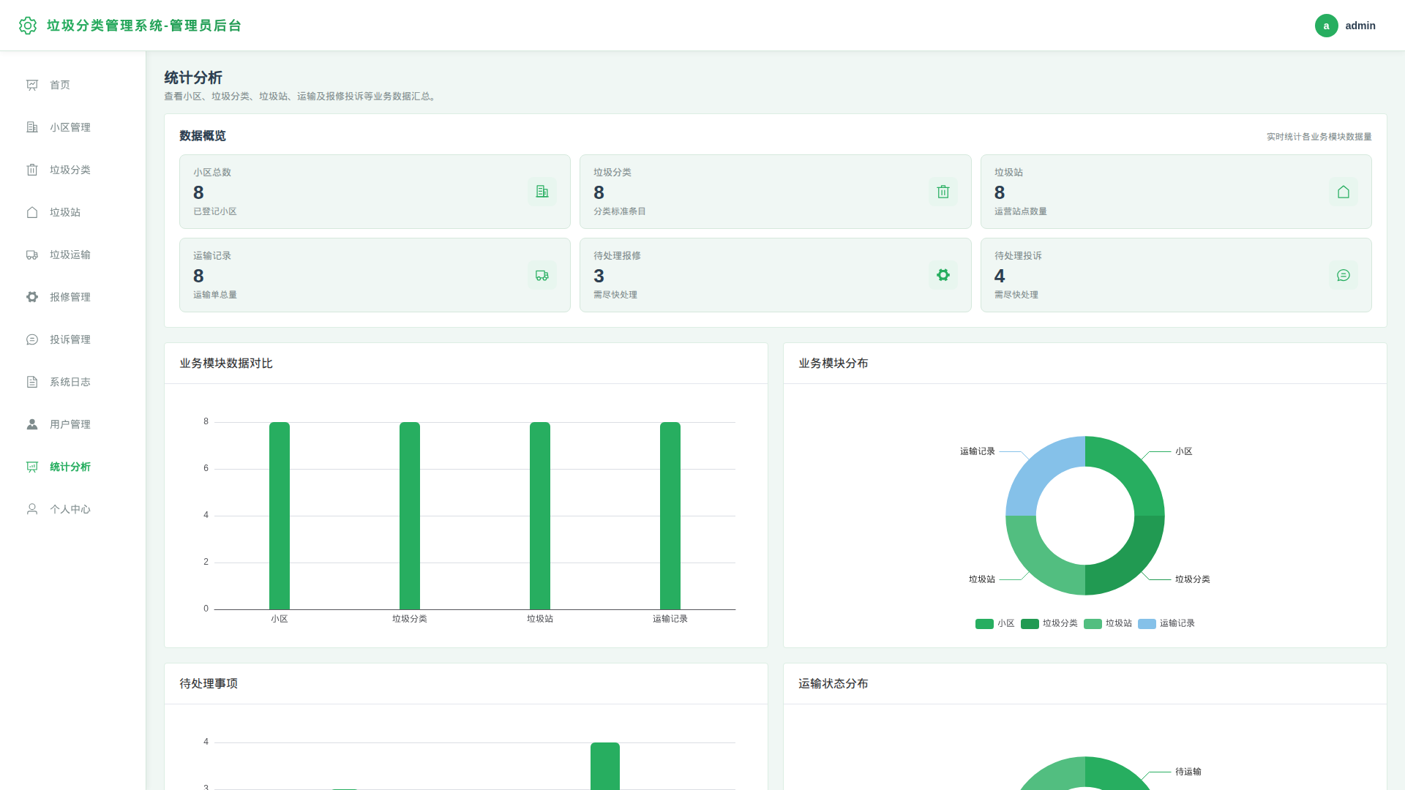The width and height of the screenshot is (1405, 790).
Task: Toggle 垃圾分类 legend swatch in donut chart
Action: [x=1030, y=624]
